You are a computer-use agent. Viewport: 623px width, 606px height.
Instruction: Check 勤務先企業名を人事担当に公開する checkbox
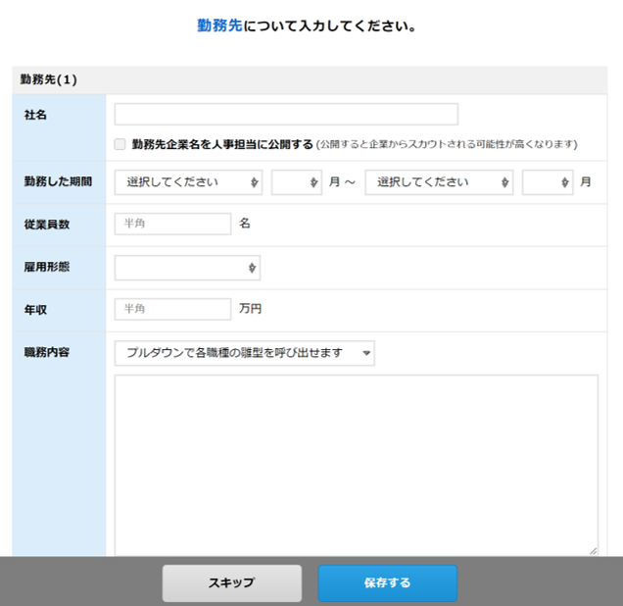click(120, 144)
